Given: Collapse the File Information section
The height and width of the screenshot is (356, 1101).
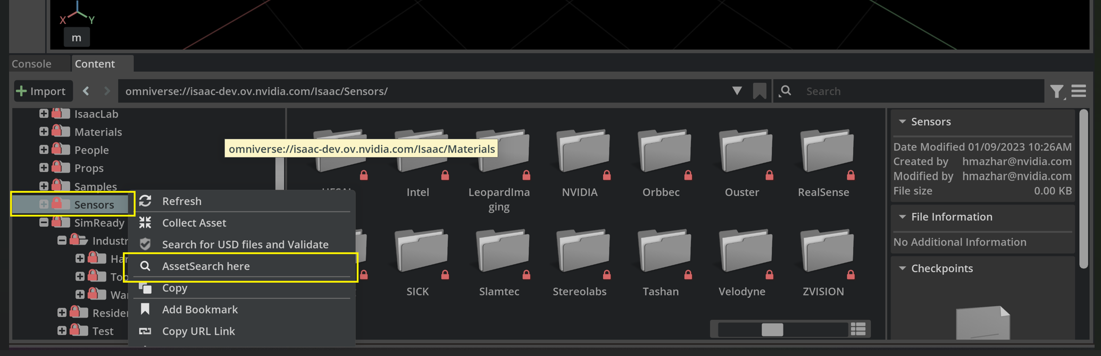Looking at the screenshot, I should coord(903,217).
